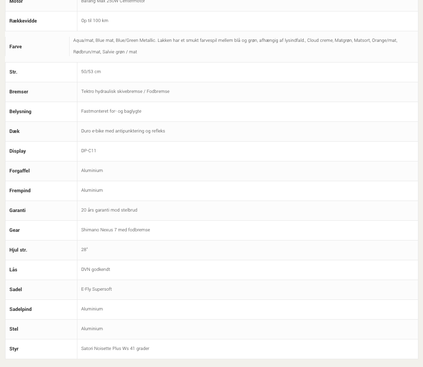Click 'Shimano Nexus 7 med fodbremse' value
This screenshot has height=367, width=423.
[x=116, y=230]
